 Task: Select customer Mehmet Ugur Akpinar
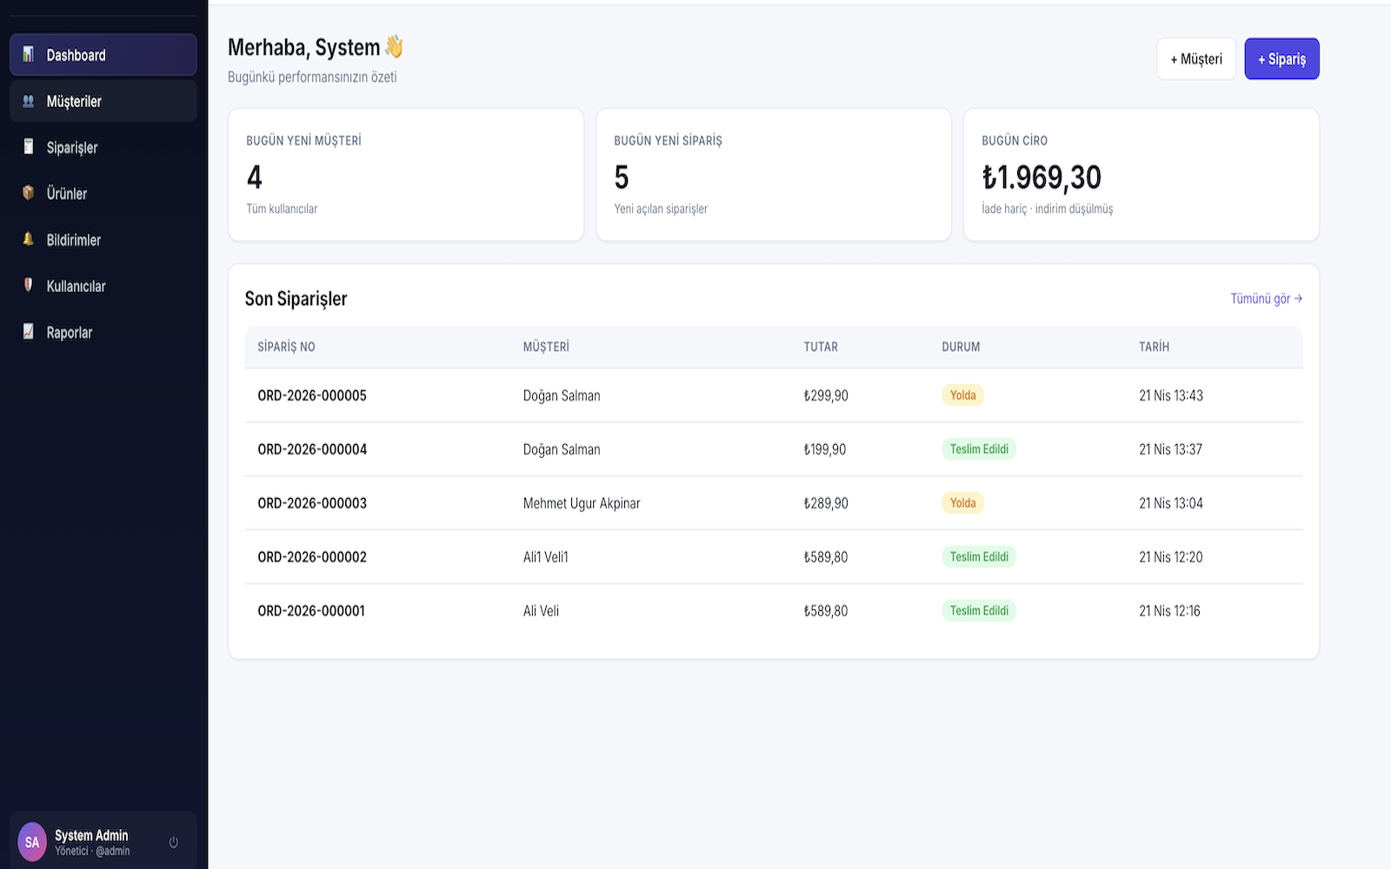(x=582, y=503)
